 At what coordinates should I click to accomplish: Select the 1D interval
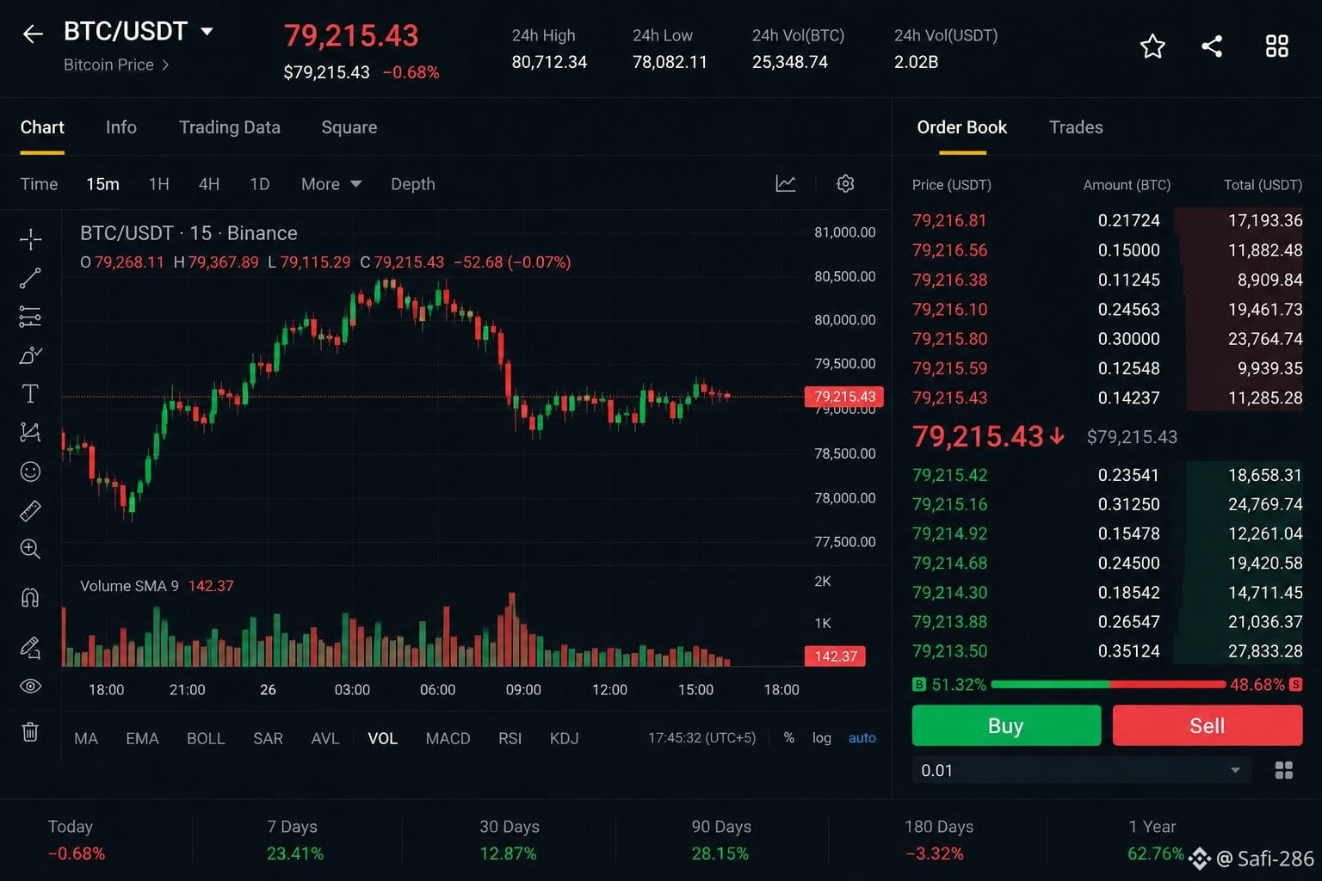click(x=260, y=184)
